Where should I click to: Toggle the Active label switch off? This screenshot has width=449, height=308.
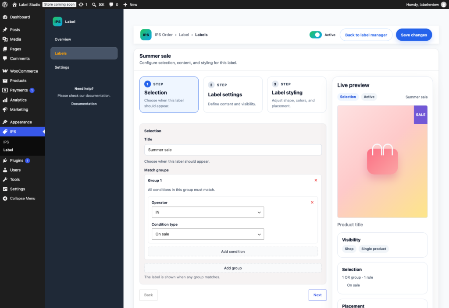[316, 35]
